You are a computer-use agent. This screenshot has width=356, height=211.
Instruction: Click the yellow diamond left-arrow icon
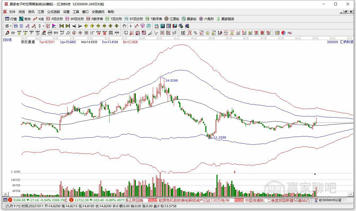[x=86, y=26]
